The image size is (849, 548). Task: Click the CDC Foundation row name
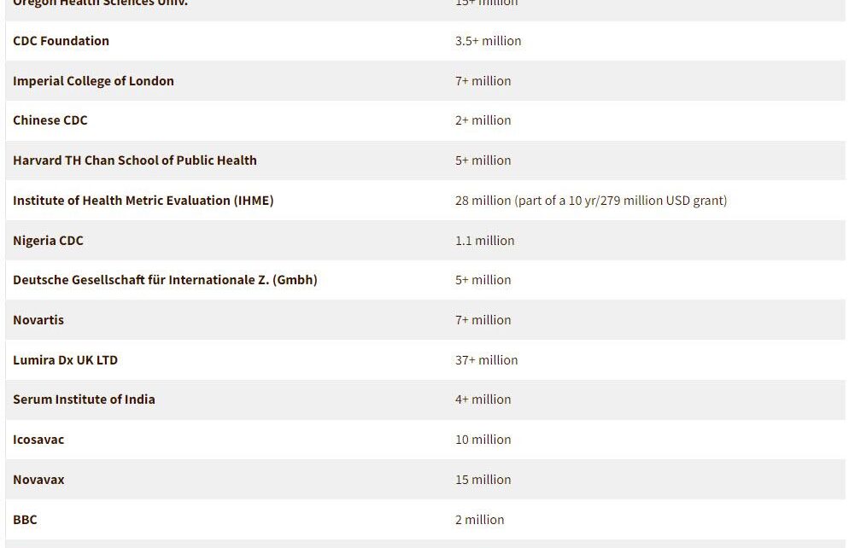pos(61,41)
